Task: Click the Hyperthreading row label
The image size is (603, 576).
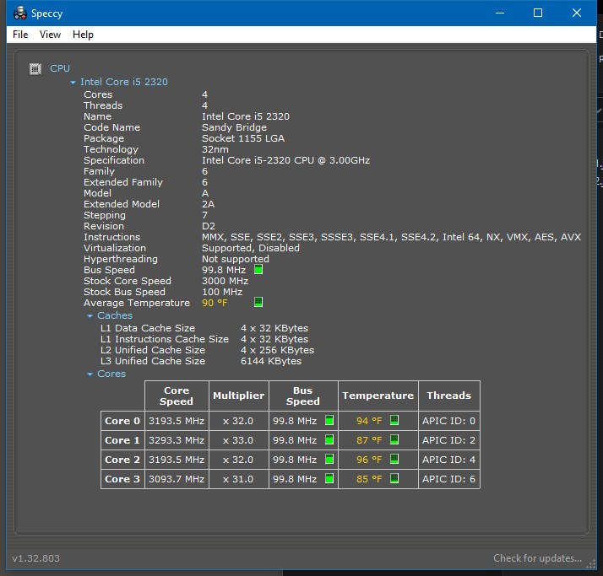Action: click(121, 259)
